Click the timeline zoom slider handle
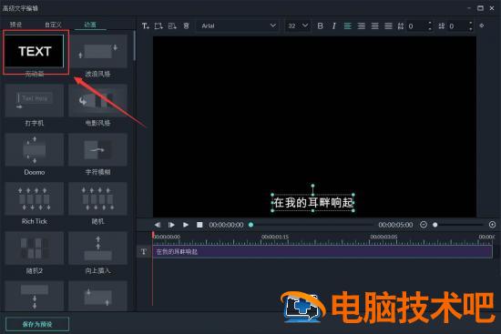Image resolution: width=501 pixels, height=334 pixels. tap(435, 225)
